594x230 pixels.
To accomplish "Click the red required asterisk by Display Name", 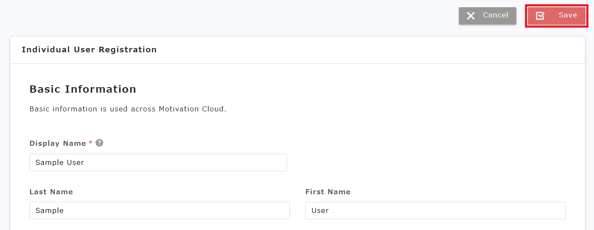I will (90, 143).
